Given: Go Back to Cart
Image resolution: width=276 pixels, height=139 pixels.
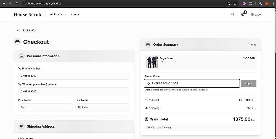Looking at the screenshot, I should click(27, 30).
